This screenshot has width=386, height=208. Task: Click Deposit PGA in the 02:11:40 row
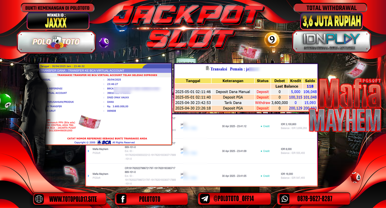233,97
